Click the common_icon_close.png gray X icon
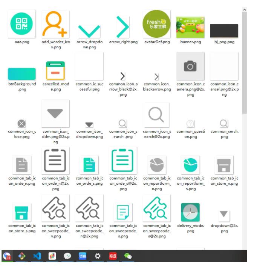Image resolution: width=254 pixels, height=266 pixels. (x=22, y=124)
